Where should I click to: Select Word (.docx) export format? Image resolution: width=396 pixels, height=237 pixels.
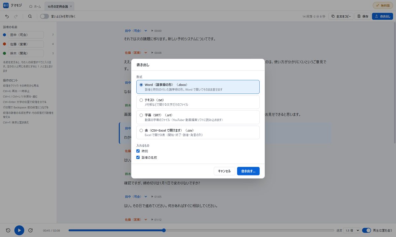click(198, 87)
